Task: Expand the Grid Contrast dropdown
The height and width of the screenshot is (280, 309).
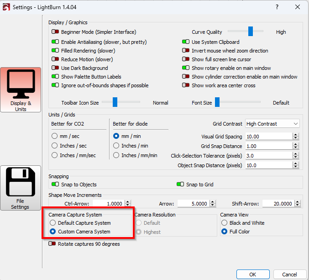Action: (x=296, y=124)
